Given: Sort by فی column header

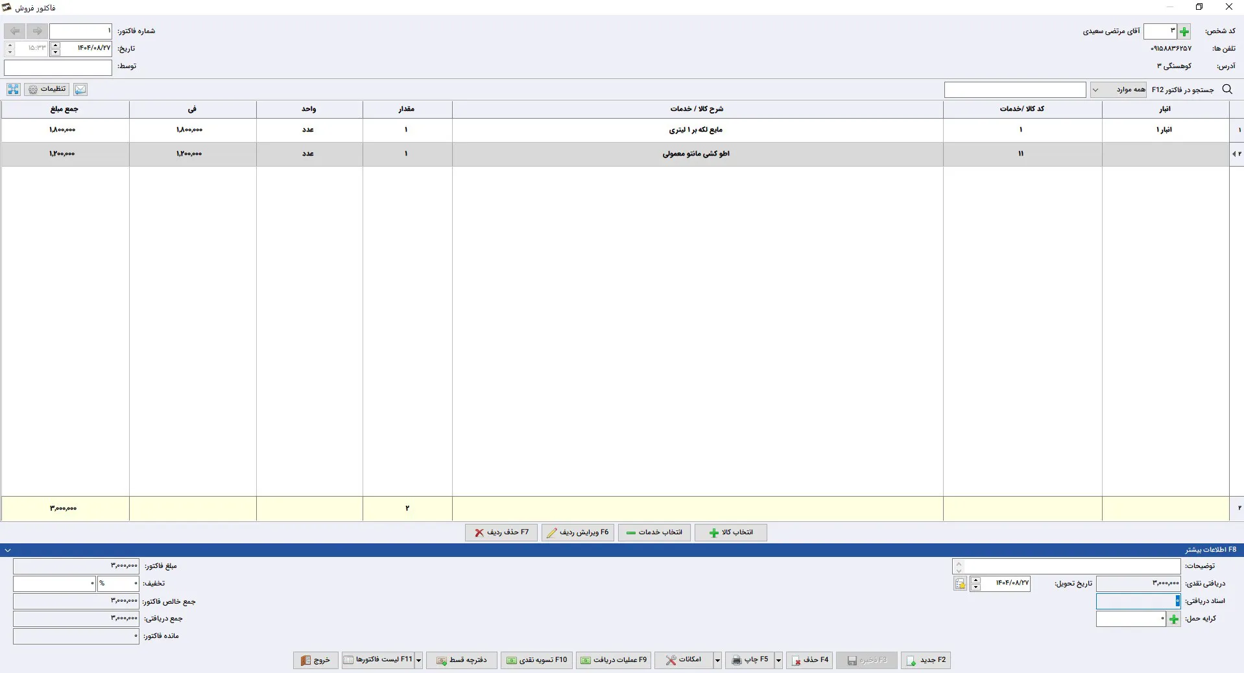Looking at the screenshot, I should tap(193, 109).
